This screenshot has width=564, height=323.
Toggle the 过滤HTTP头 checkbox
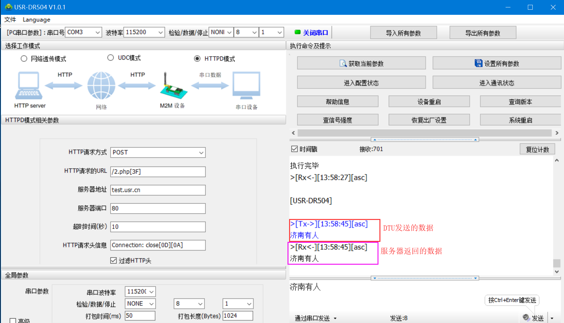[x=114, y=260]
